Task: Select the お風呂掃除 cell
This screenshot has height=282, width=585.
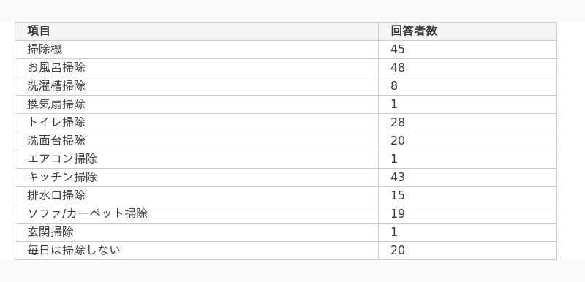Action: 197,68
